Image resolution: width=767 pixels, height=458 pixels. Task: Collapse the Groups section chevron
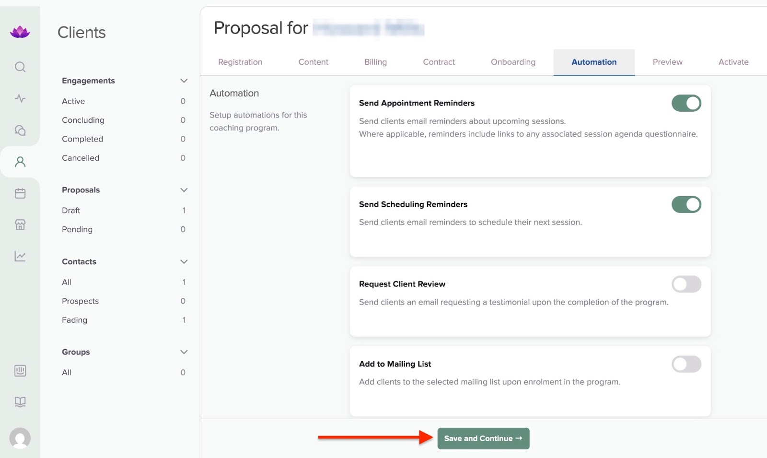click(x=184, y=352)
